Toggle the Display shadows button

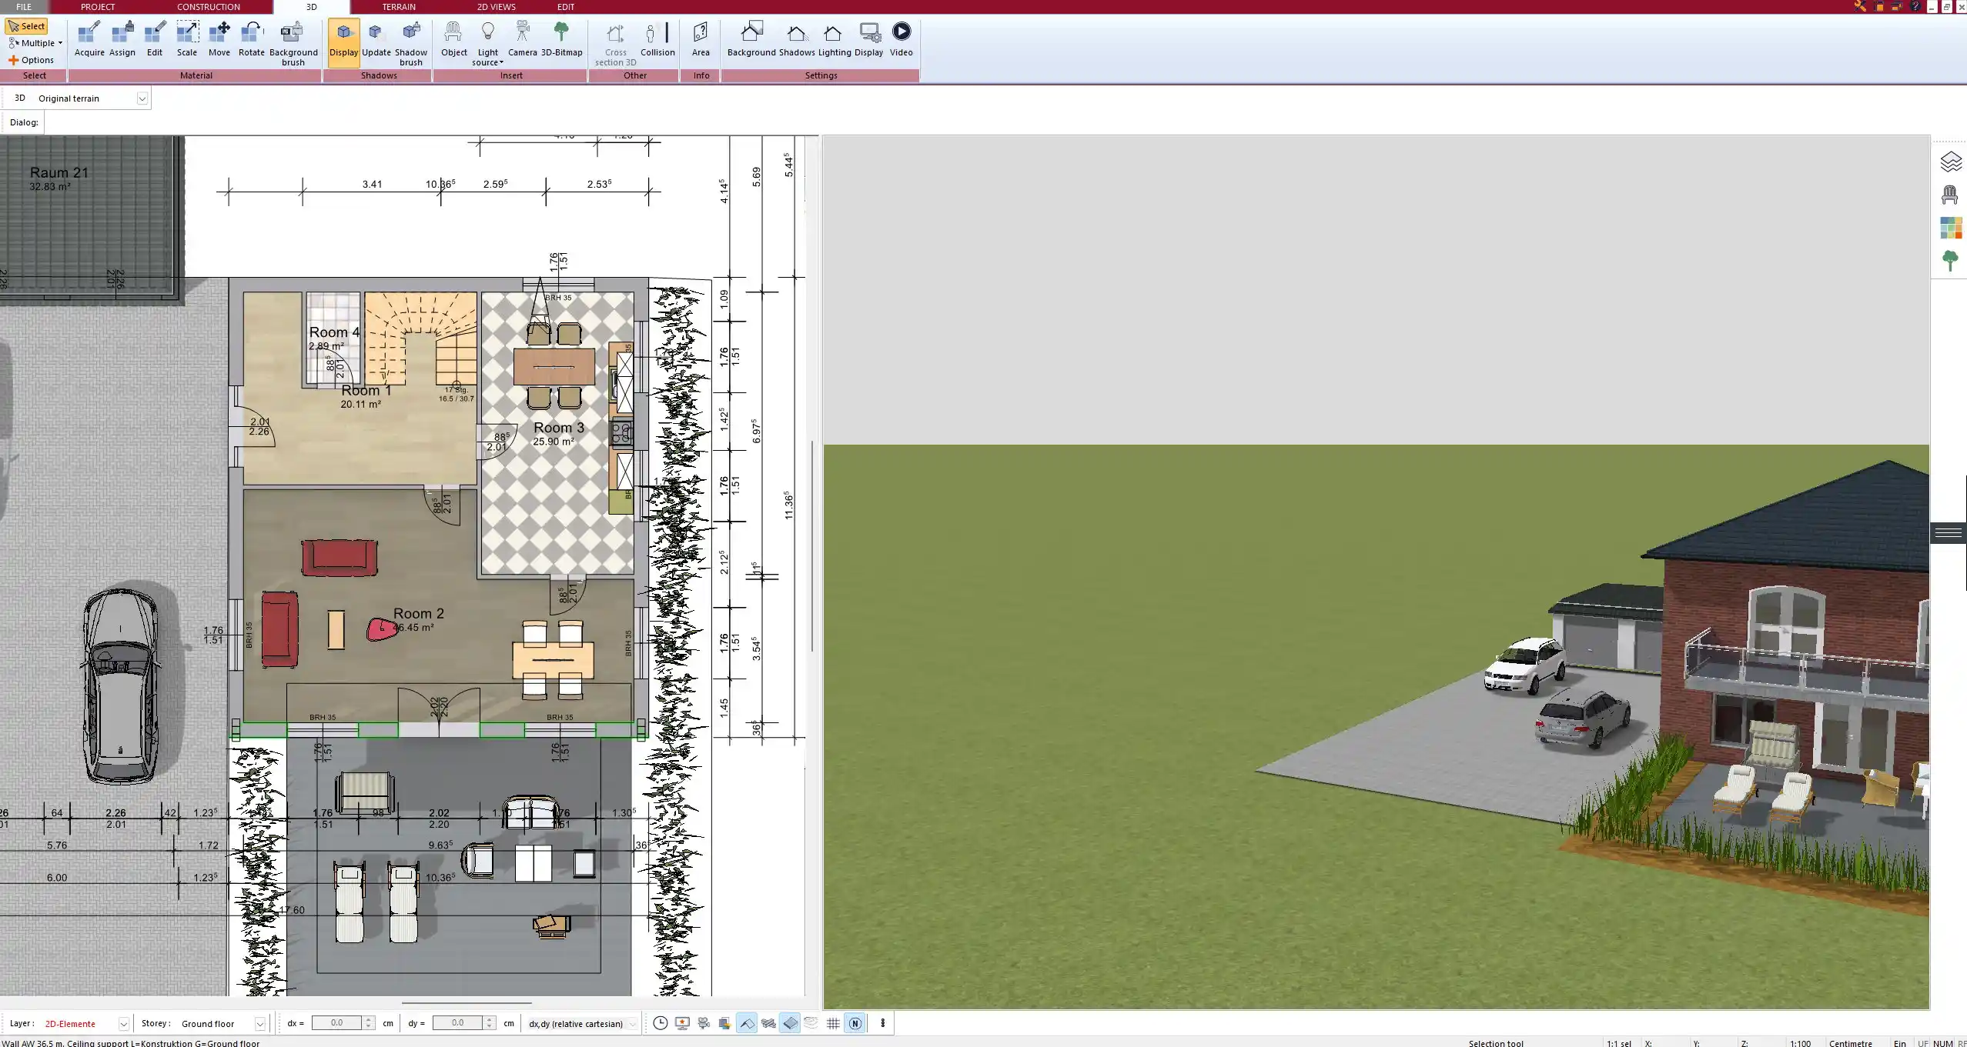pyautogui.click(x=343, y=42)
